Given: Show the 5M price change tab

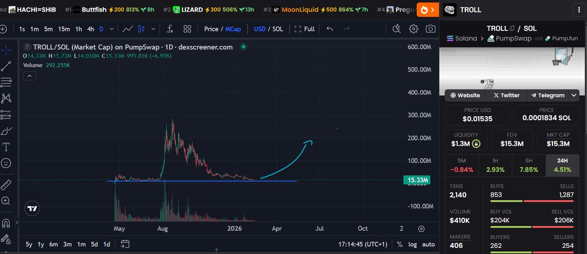Looking at the screenshot, I should click(x=461, y=165).
